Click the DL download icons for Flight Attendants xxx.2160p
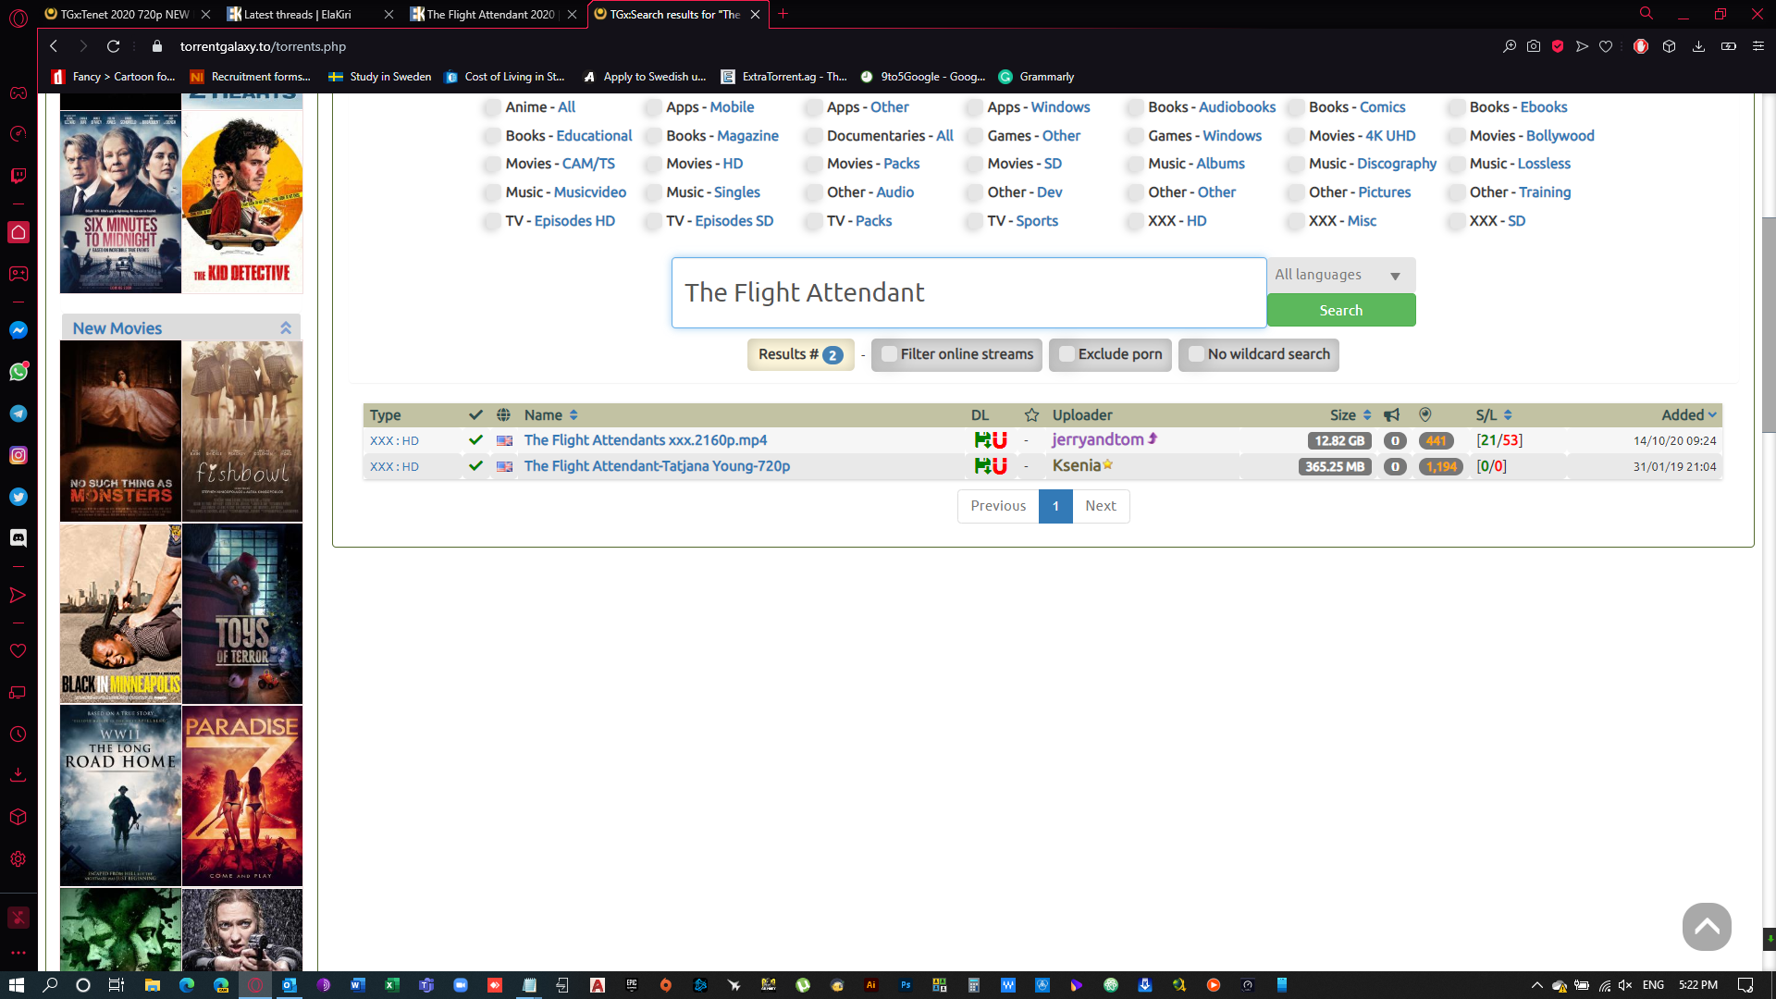The width and height of the screenshot is (1776, 999). point(991,440)
